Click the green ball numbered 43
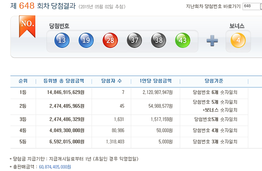The image size is (262, 171). pos(183,40)
